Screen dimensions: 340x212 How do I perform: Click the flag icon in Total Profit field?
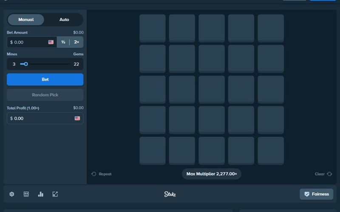tap(77, 118)
